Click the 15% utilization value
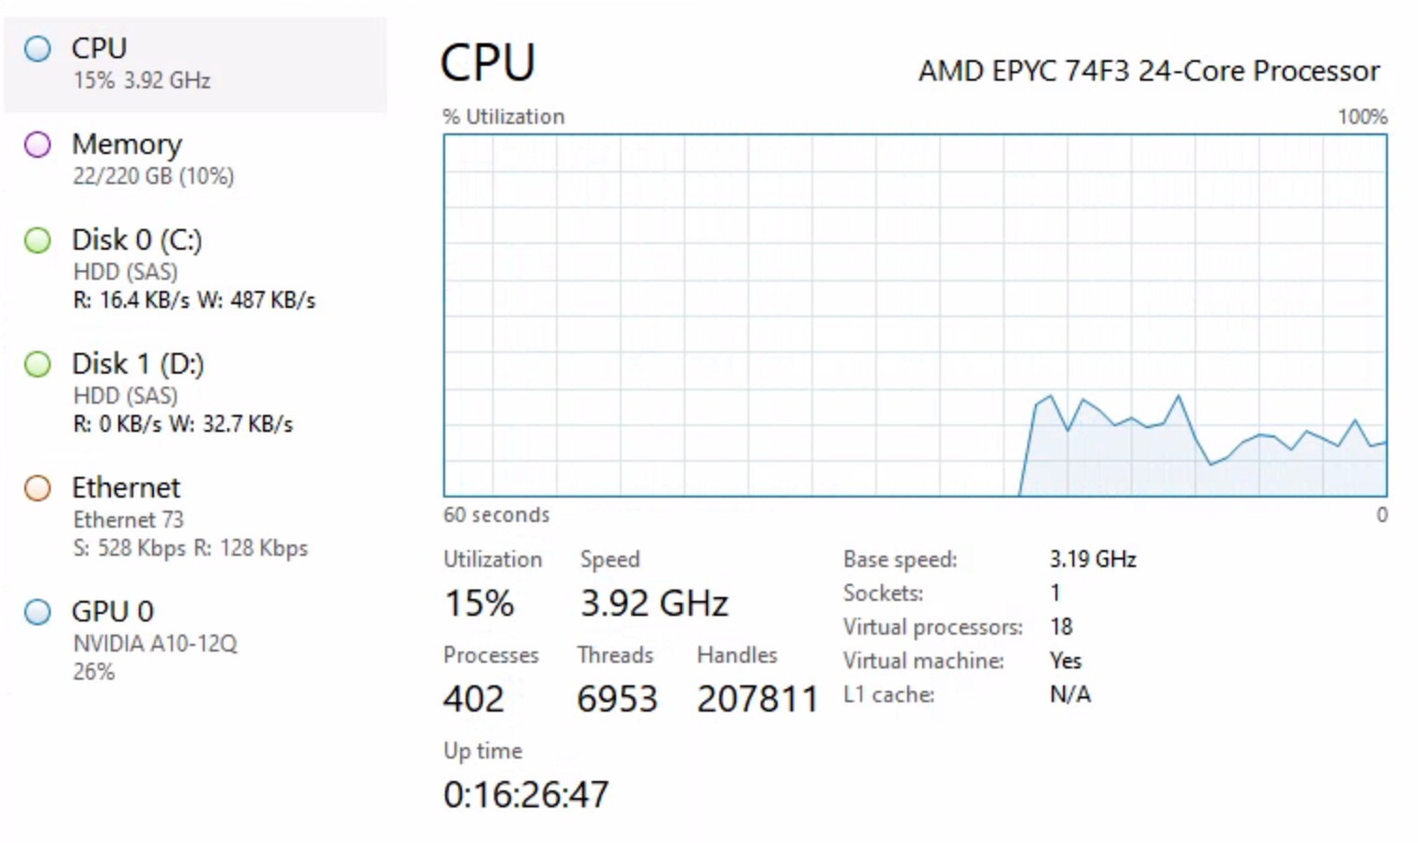This screenshot has width=1418, height=843. (x=479, y=604)
